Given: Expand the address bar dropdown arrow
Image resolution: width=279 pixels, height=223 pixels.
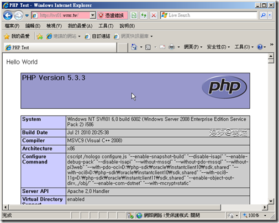Looking at the screenshot, I should [93, 15].
